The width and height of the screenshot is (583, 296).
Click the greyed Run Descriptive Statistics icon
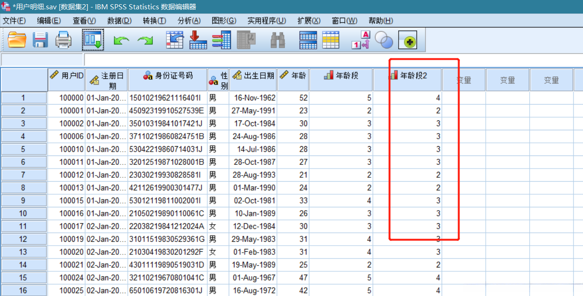coord(246,40)
